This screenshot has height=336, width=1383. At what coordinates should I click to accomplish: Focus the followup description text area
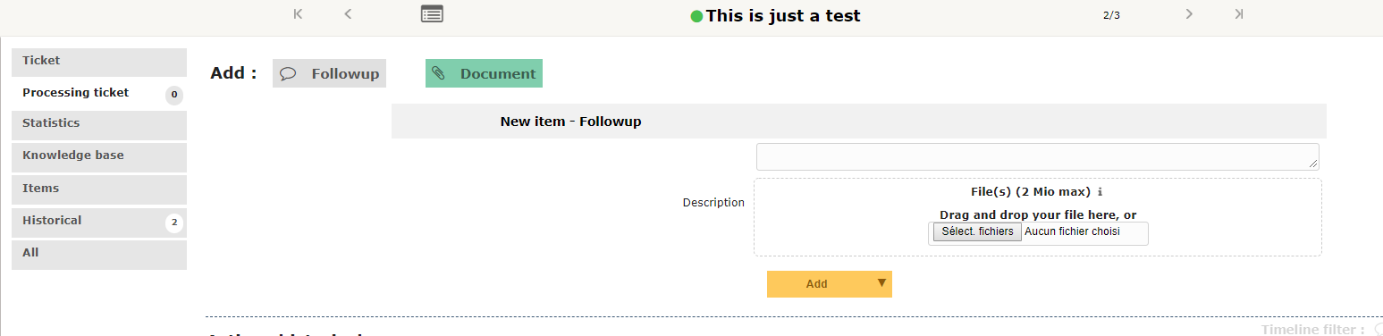pos(1037,156)
